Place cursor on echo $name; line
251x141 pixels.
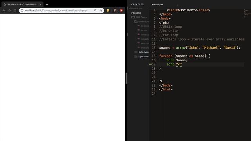point(177,60)
